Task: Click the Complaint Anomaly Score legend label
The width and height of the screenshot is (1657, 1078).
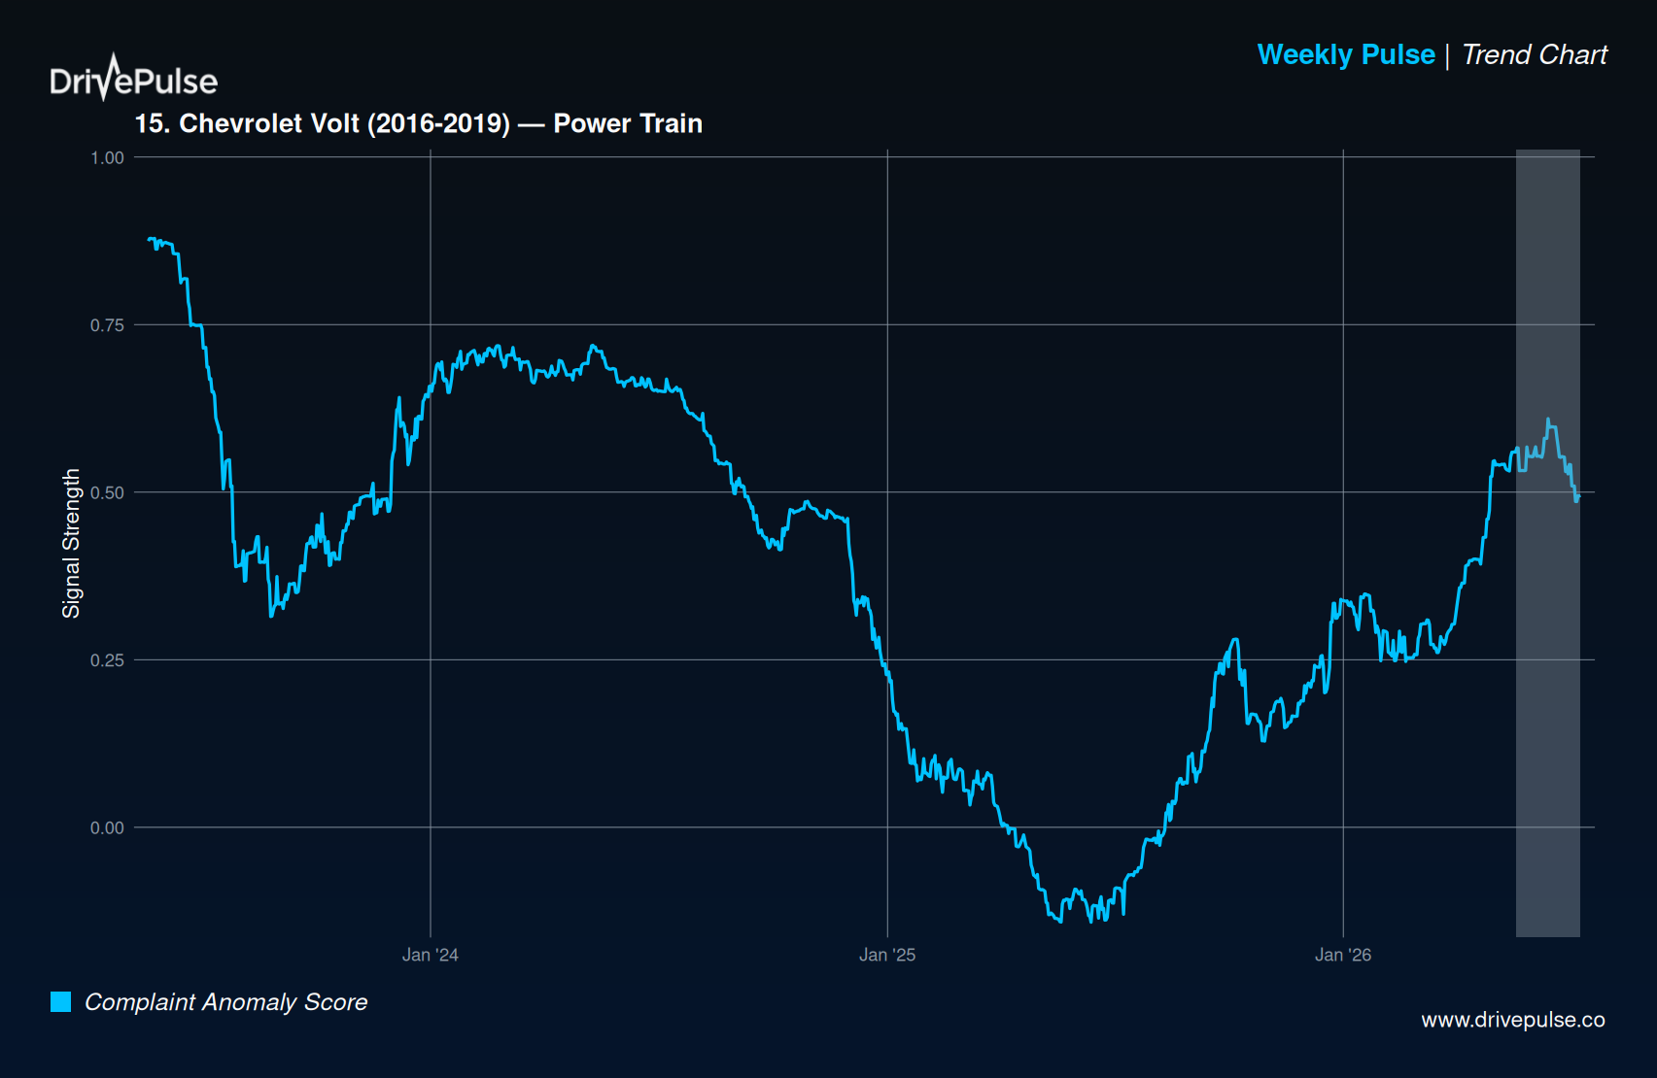Action: 226,1002
